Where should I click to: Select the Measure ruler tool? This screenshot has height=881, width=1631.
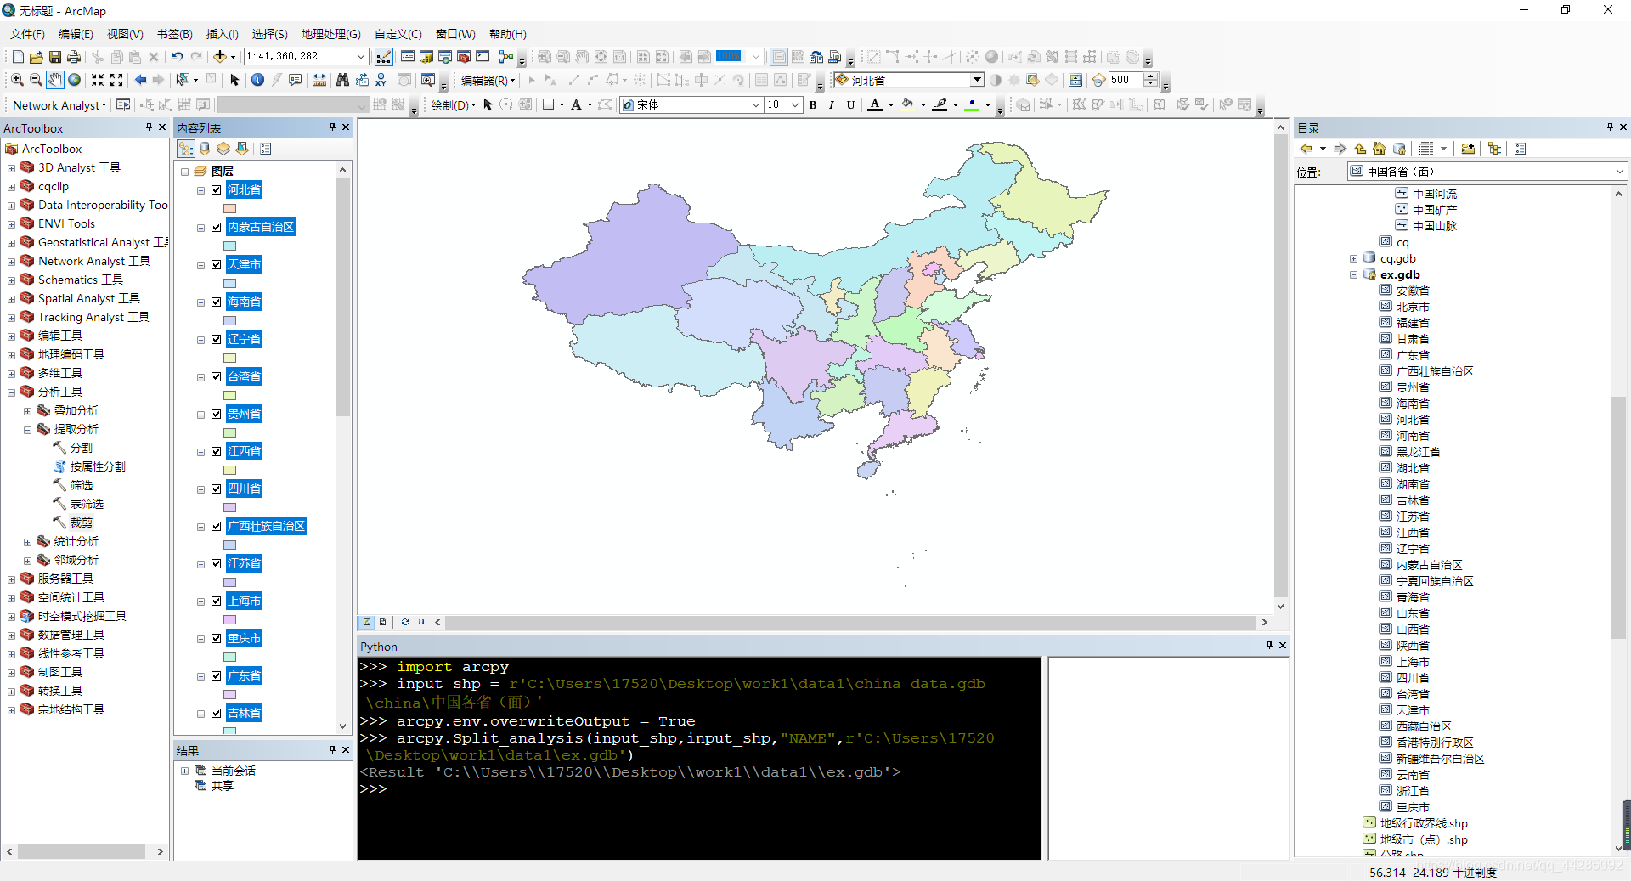(x=319, y=80)
